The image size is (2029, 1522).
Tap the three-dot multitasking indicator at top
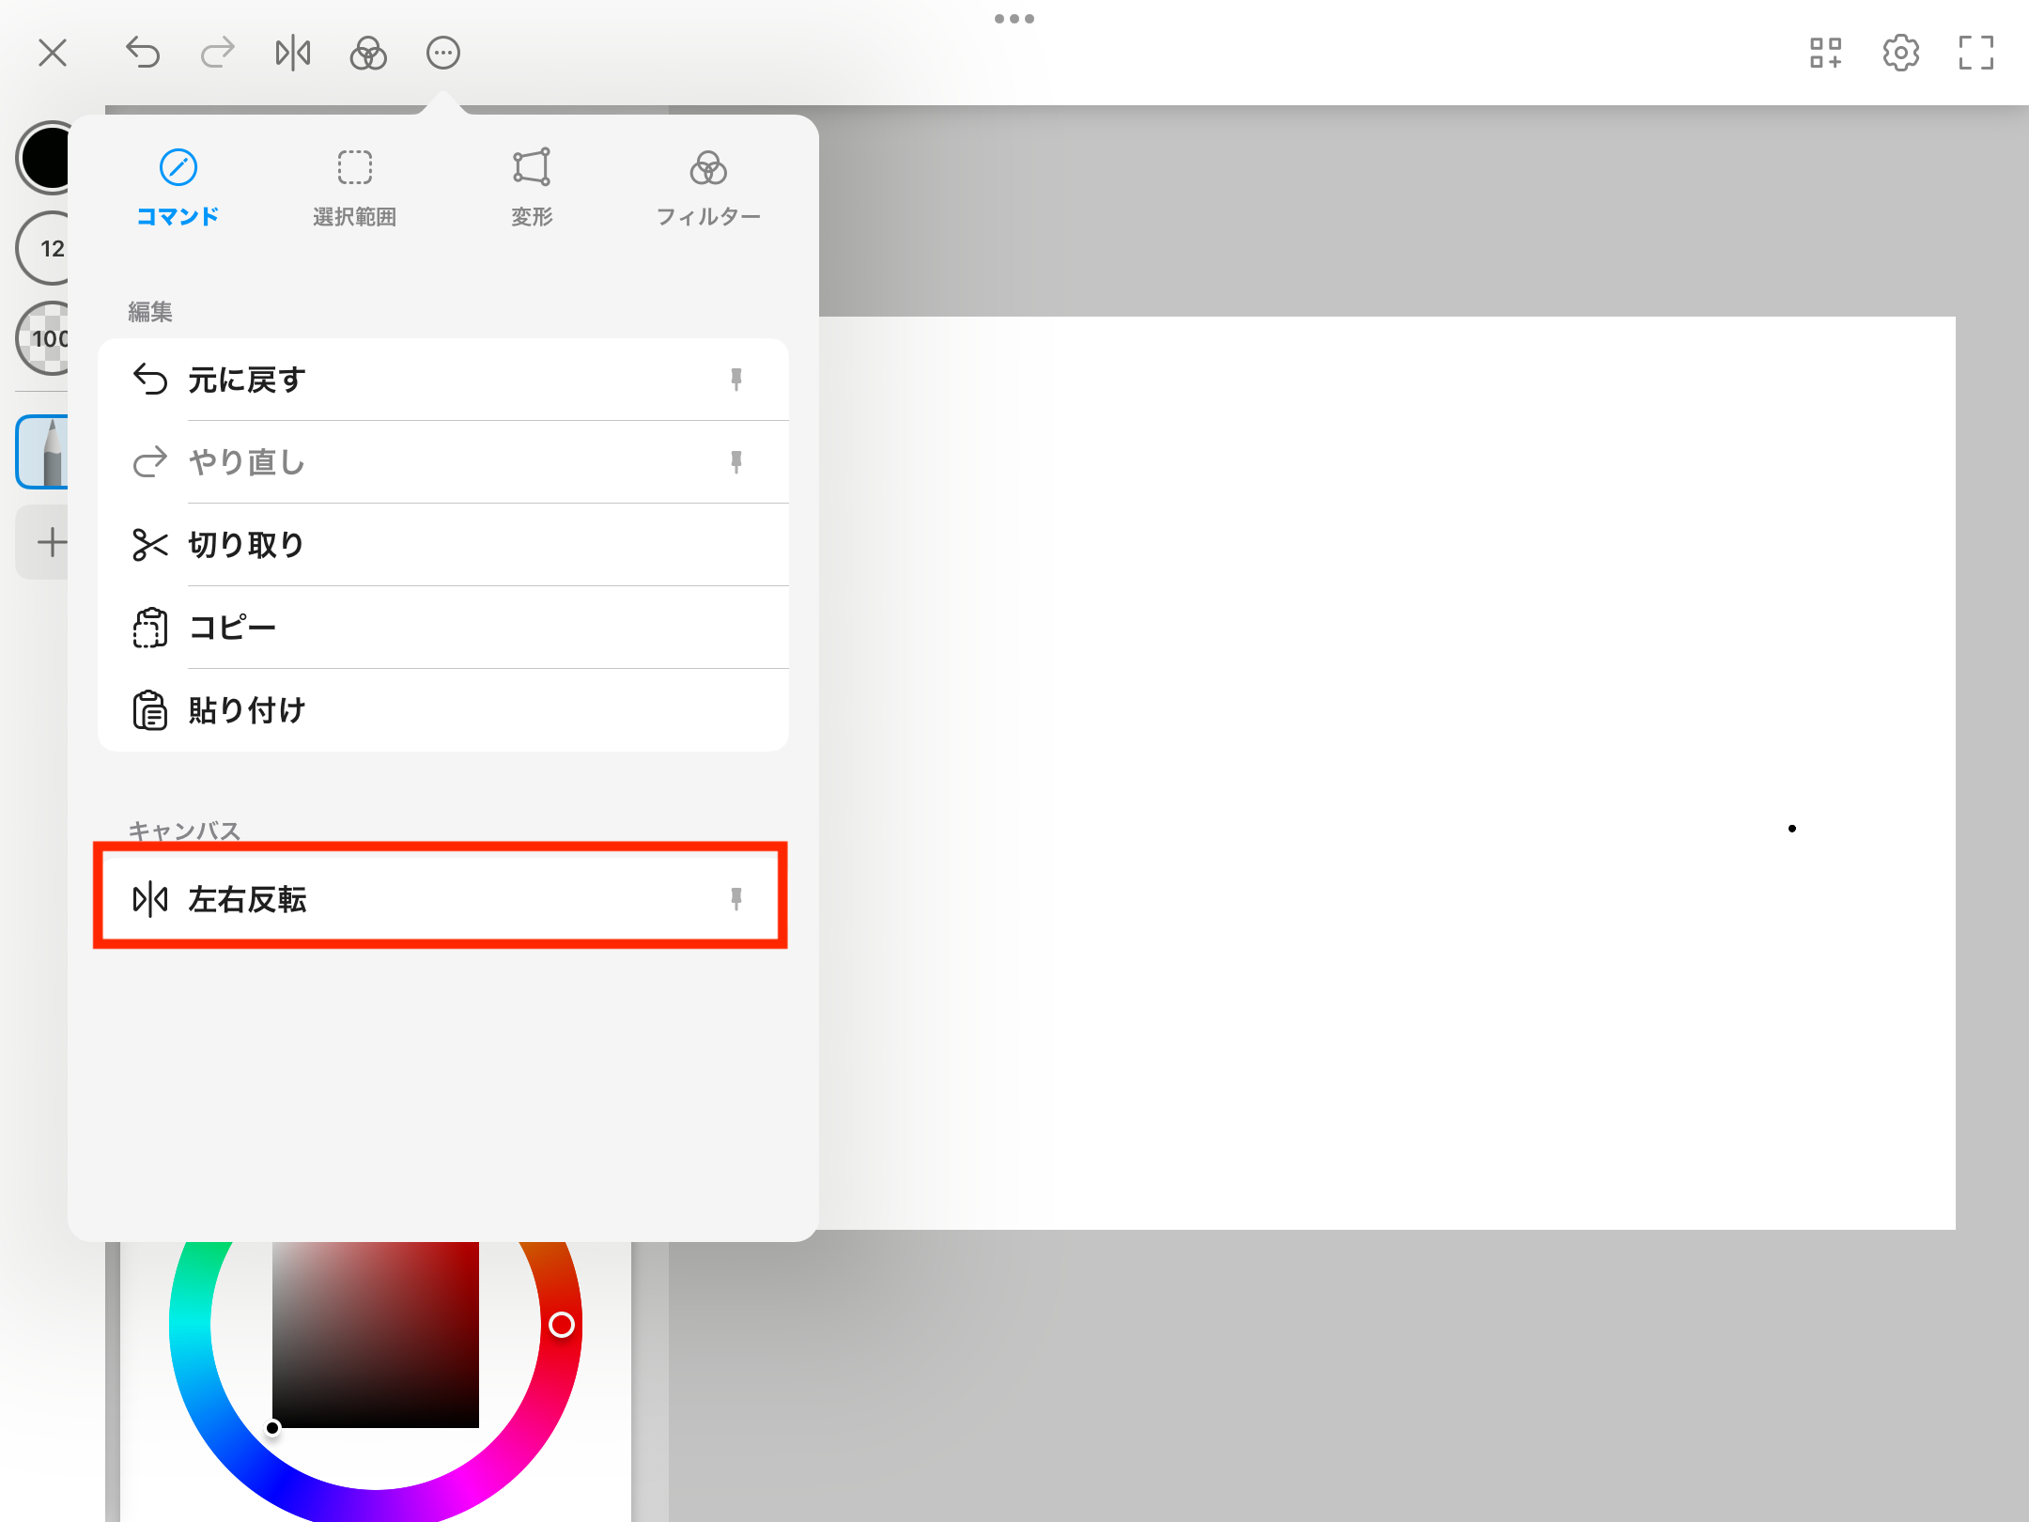pos(1014,19)
